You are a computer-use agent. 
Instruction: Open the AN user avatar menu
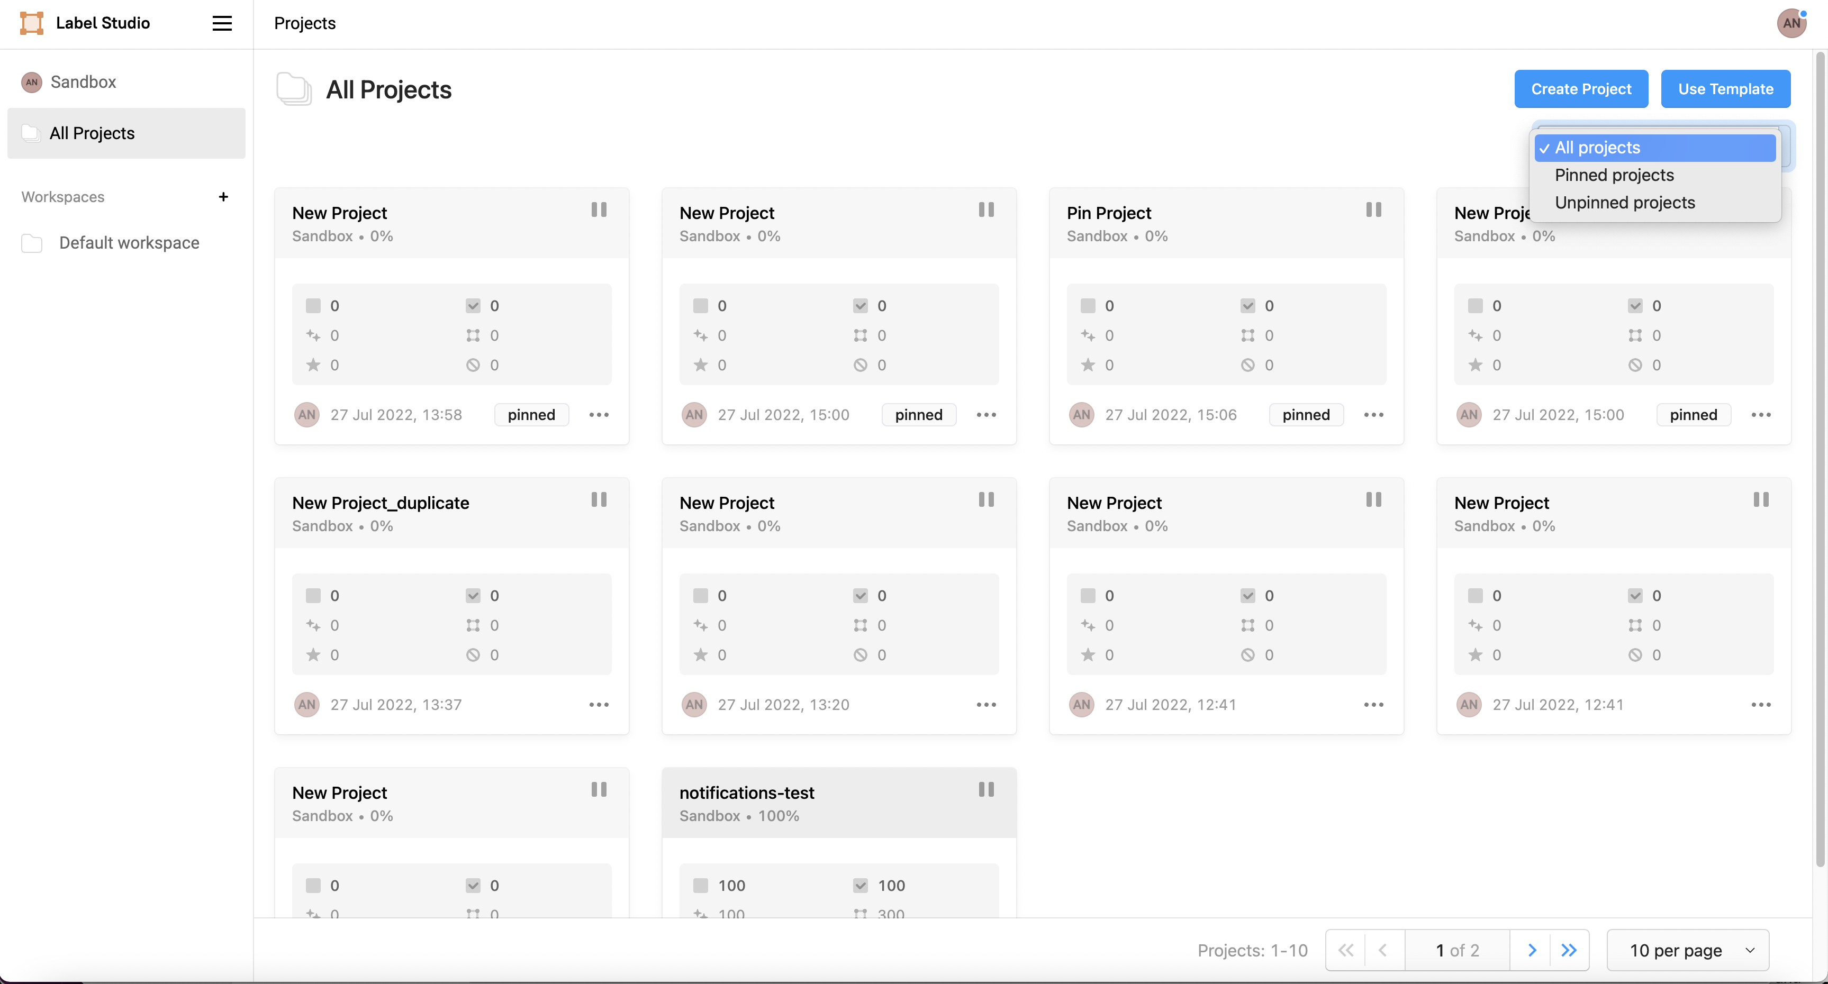1790,23
